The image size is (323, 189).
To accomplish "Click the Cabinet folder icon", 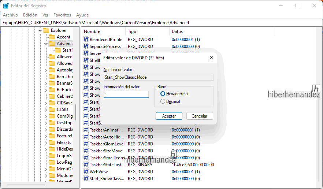I will pos(52,96).
